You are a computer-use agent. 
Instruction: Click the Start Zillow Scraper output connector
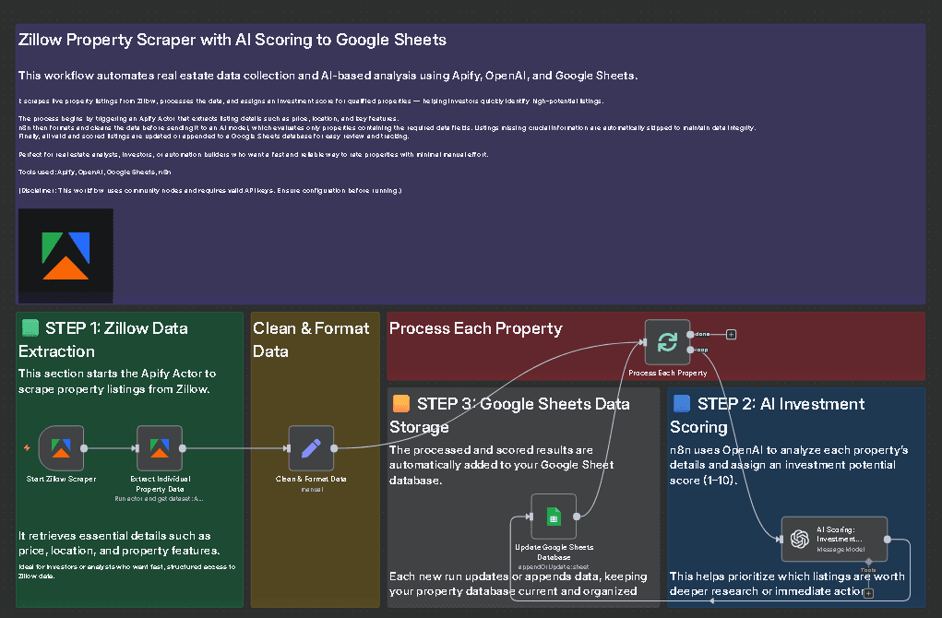click(85, 448)
